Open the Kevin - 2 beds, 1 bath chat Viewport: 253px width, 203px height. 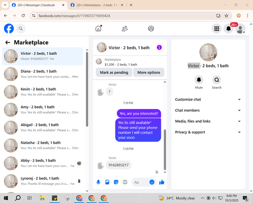pos(43,92)
